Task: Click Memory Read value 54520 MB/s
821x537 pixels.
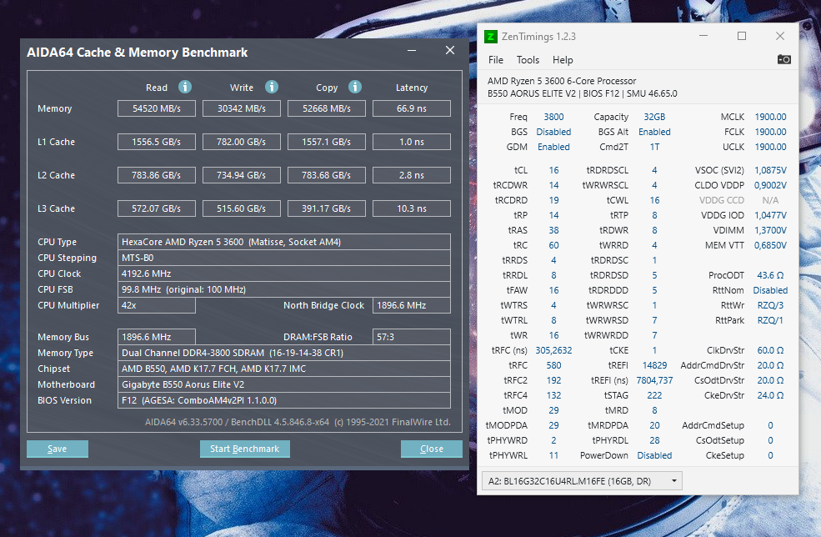Action: (x=157, y=108)
